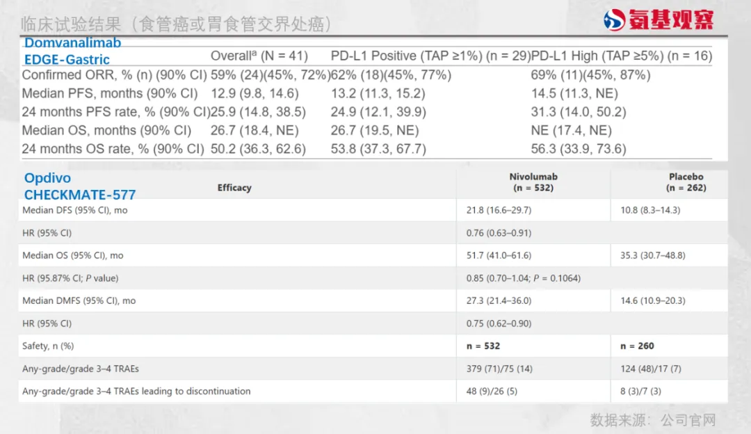
Task: Click the HR 0.85 P value cell
Action: pos(523,278)
